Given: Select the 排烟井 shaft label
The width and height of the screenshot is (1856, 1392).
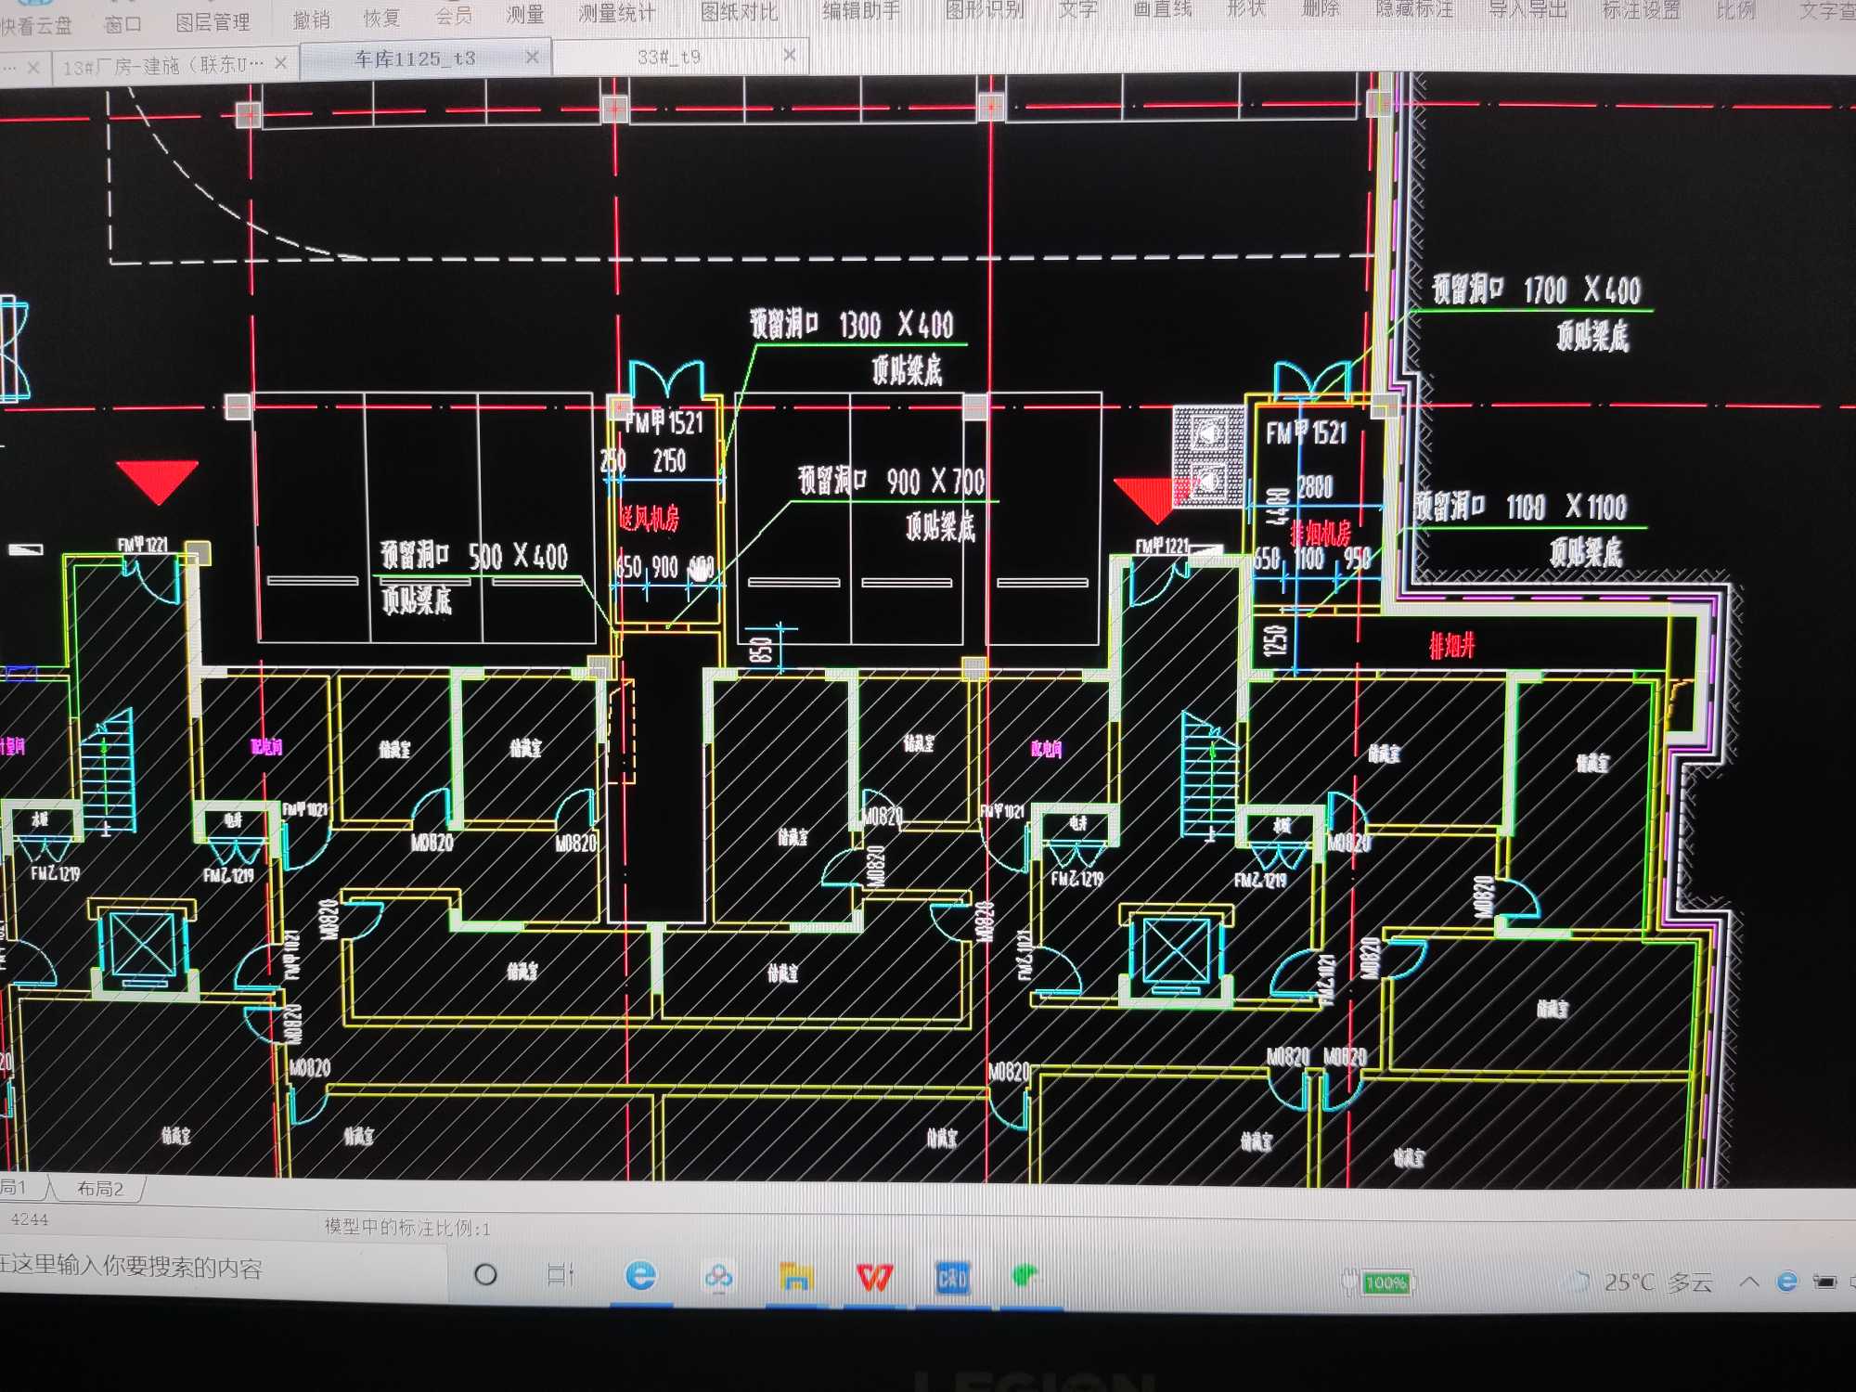Looking at the screenshot, I should coord(1452,645).
